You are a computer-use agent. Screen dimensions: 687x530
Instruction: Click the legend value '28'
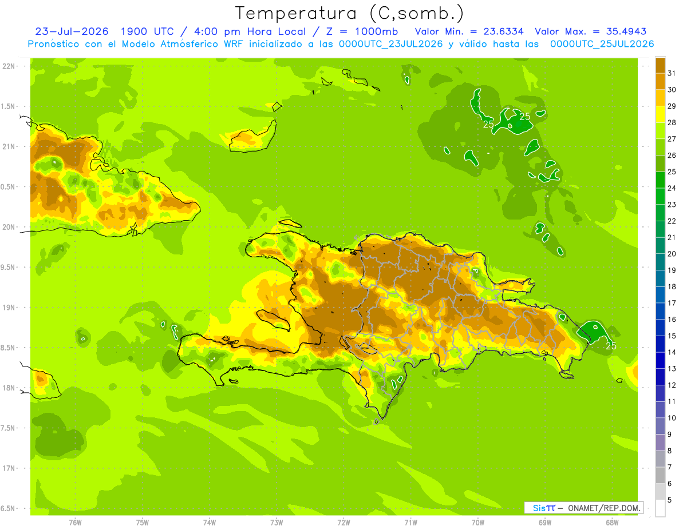tap(672, 122)
